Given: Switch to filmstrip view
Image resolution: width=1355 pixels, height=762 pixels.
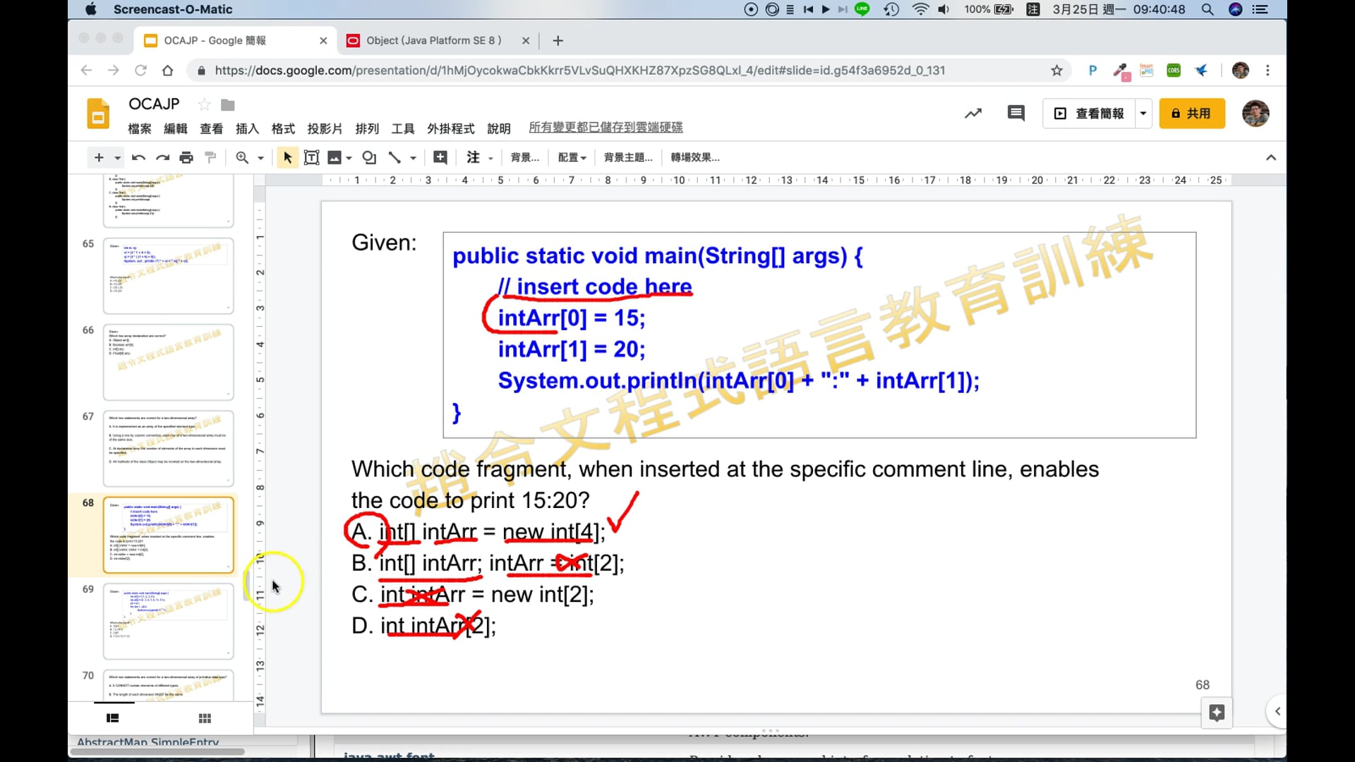Looking at the screenshot, I should pos(112,718).
